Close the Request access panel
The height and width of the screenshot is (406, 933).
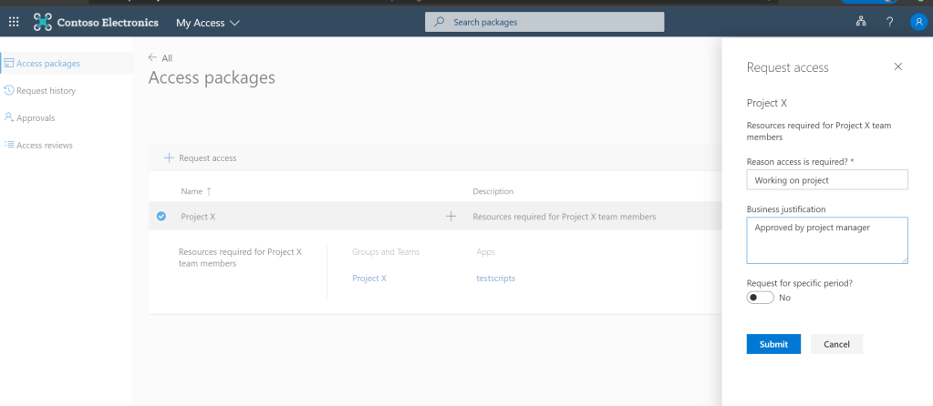pyautogui.click(x=897, y=66)
